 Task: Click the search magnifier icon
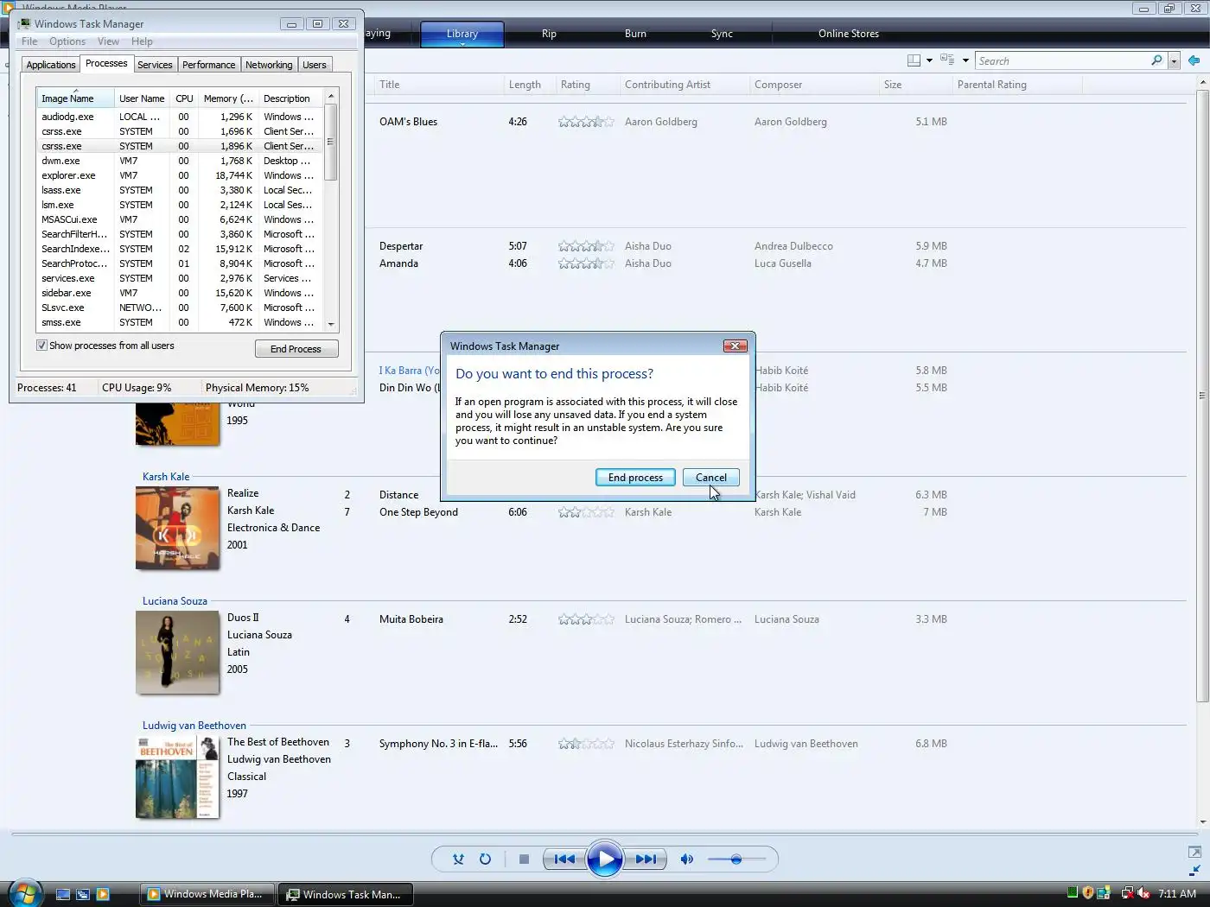tap(1156, 60)
